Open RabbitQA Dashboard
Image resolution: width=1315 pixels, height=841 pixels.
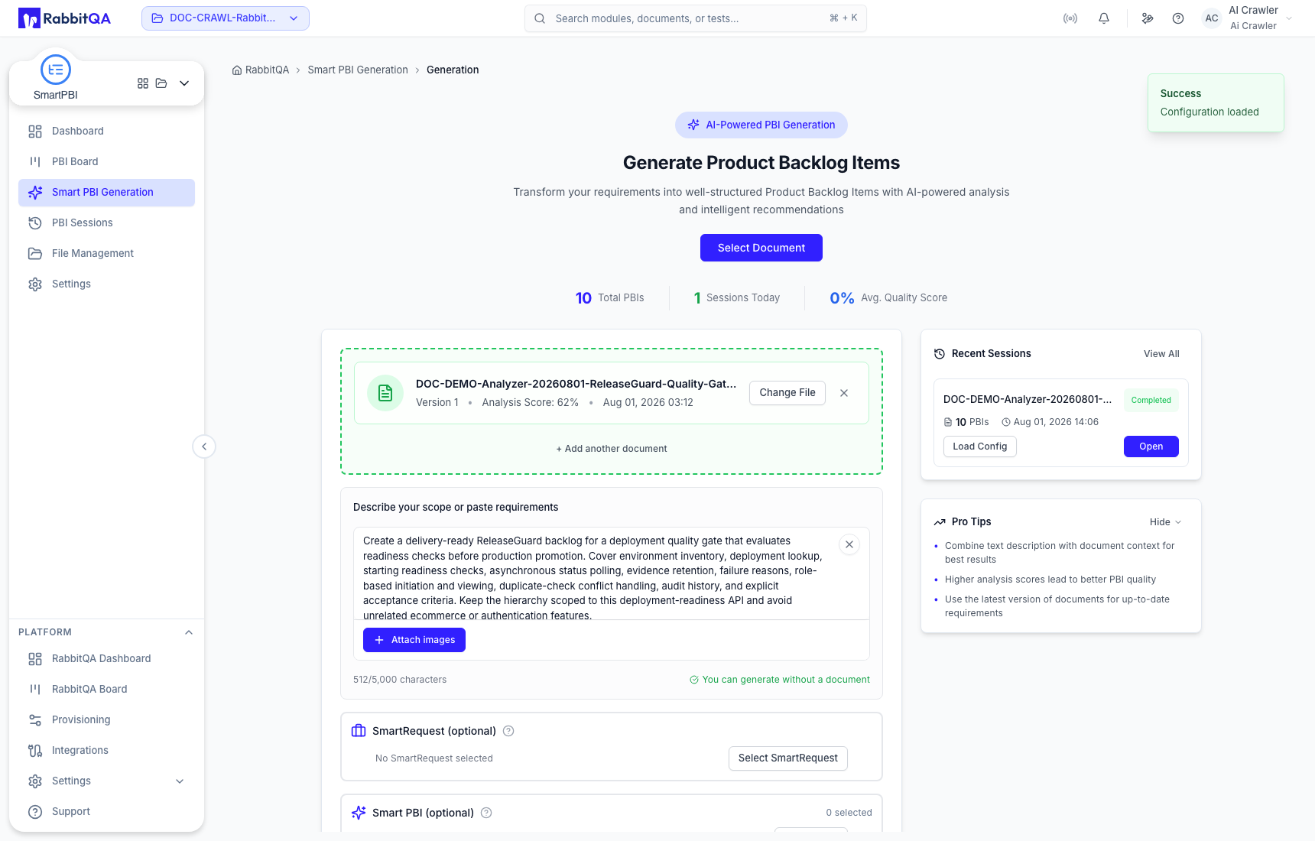tap(106, 659)
